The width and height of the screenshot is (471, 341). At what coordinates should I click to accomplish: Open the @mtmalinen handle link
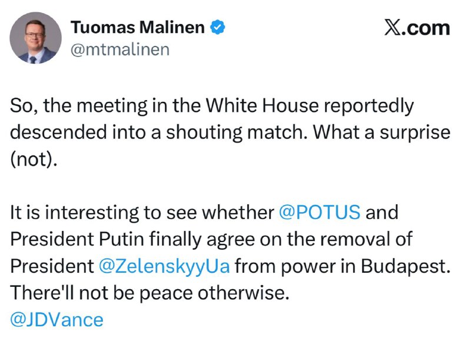pos(120,49)
